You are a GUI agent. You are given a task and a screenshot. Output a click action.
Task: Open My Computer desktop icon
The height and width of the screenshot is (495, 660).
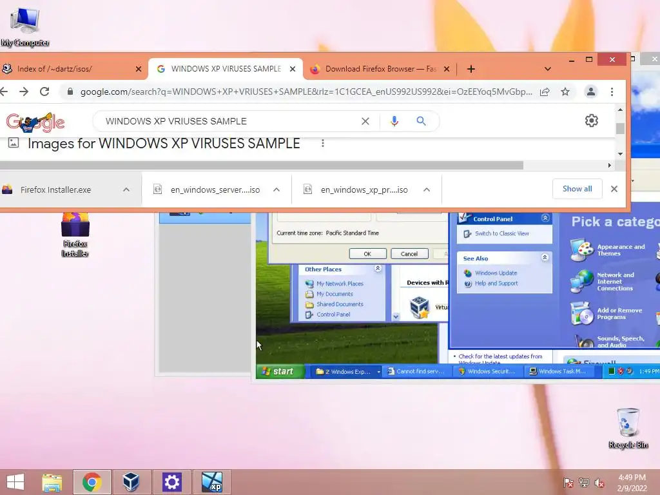tap(25, 26)
